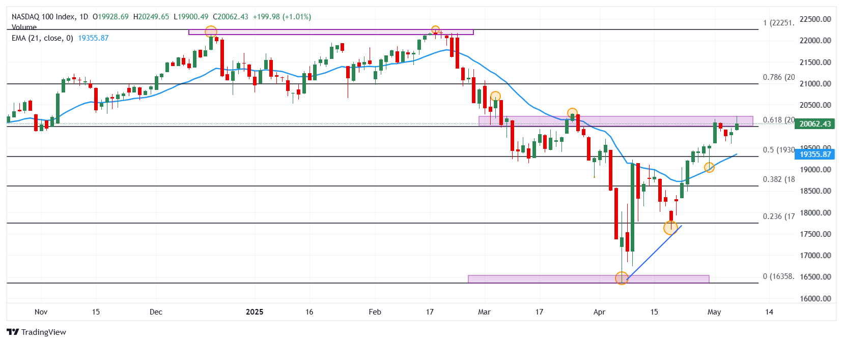Select the orange circle on the early-March candle
The width and height of the screenshot is (843, 343).
[x=495, y=96]
